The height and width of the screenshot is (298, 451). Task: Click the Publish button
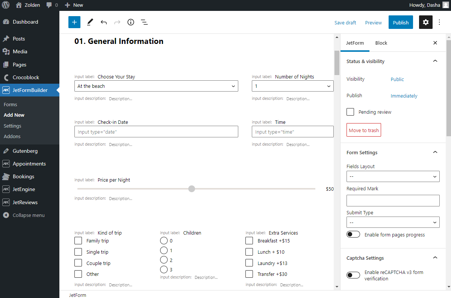(401, 22)
